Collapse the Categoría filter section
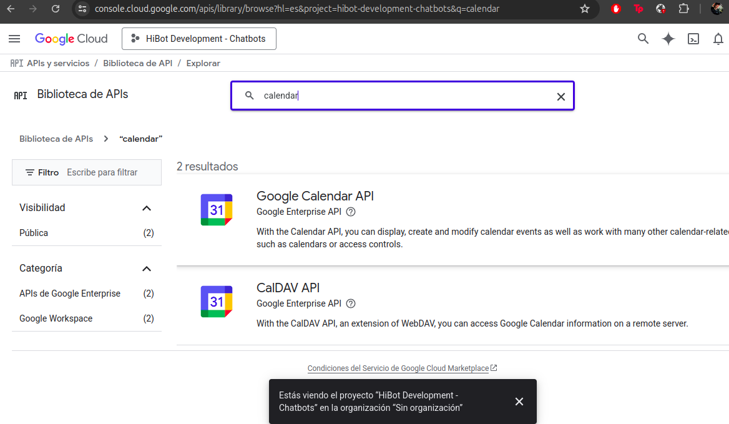This screenshot has width=729, height=424. click(147, 269)
